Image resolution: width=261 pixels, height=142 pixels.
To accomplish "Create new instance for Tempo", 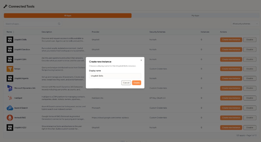I will 231,69.
